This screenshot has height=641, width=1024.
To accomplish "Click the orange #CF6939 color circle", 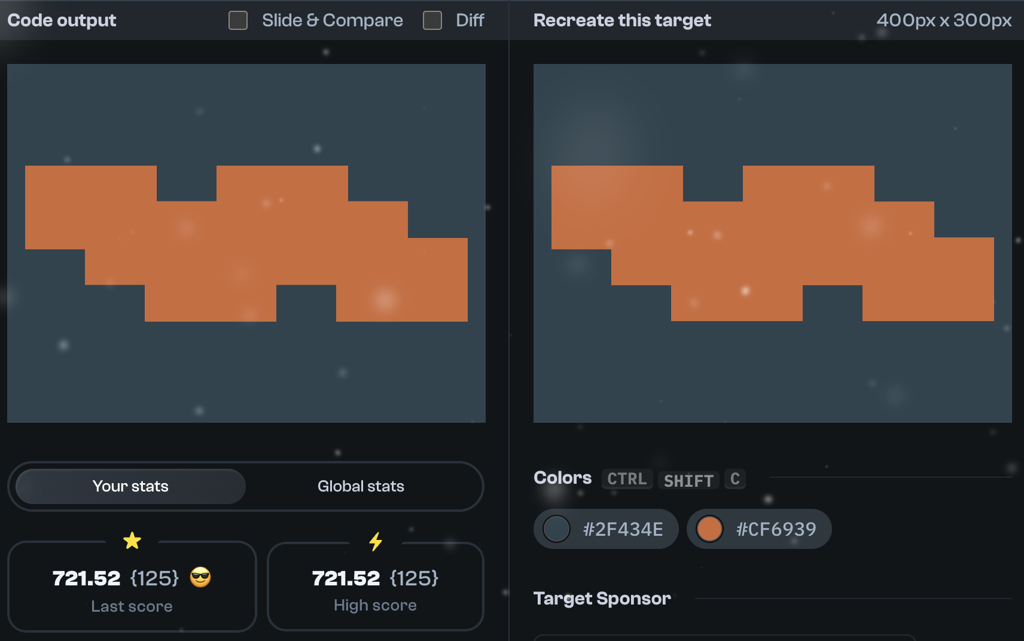I will (x=710, y=529).
